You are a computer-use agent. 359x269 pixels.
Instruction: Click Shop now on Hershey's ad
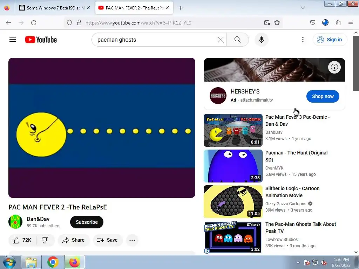tap(323, 96)
